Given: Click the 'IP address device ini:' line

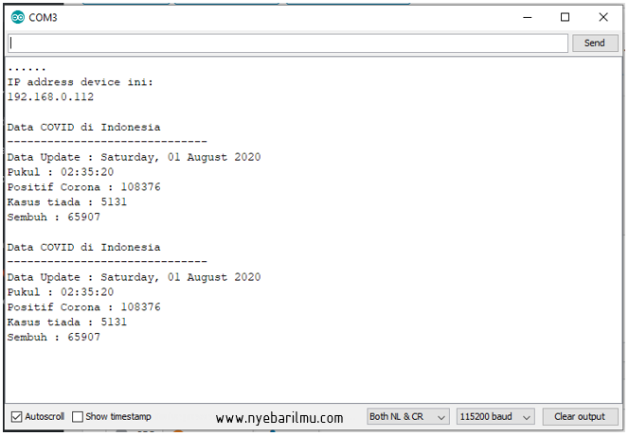Looking at the screenshot, I should coord(81,82).
